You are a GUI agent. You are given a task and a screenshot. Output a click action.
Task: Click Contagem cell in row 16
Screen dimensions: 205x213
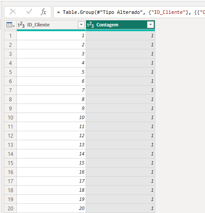[120, 172]
